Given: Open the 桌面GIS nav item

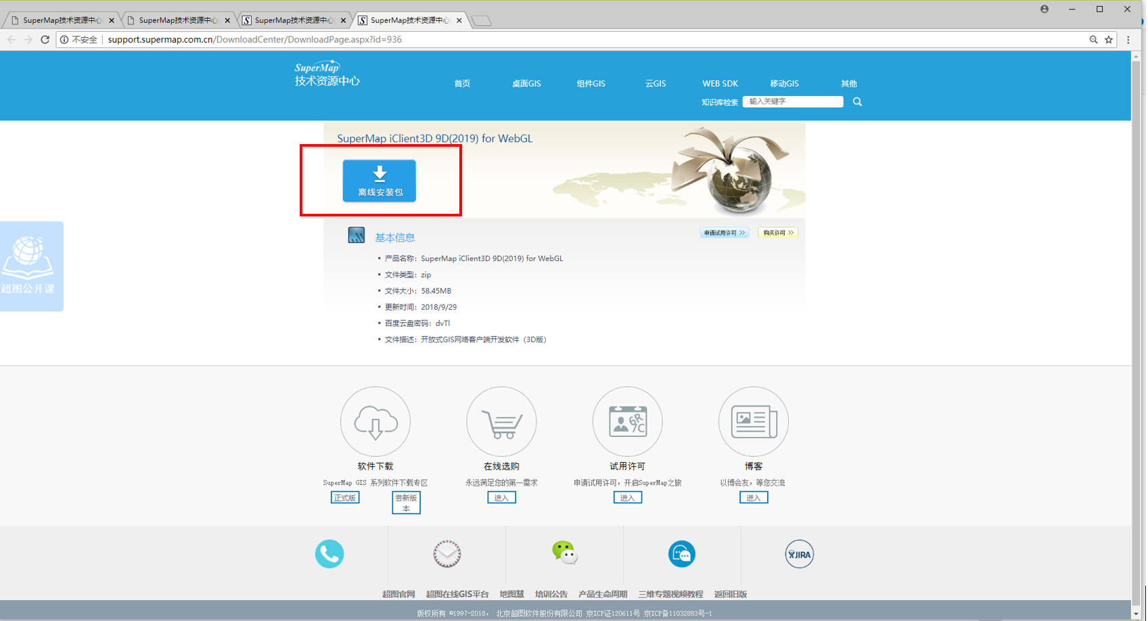Looking at the screenshot, I should [526, 84].
